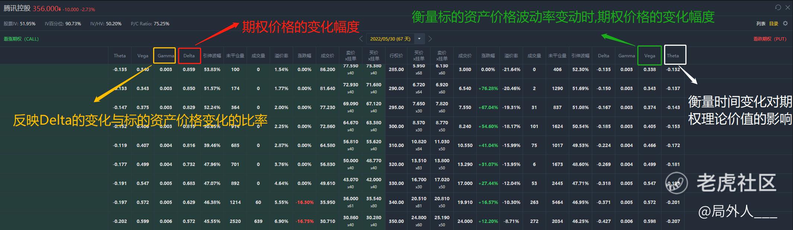Open option chain settings gear
Screen dimensions: 793x230
(x=785, y=23)
